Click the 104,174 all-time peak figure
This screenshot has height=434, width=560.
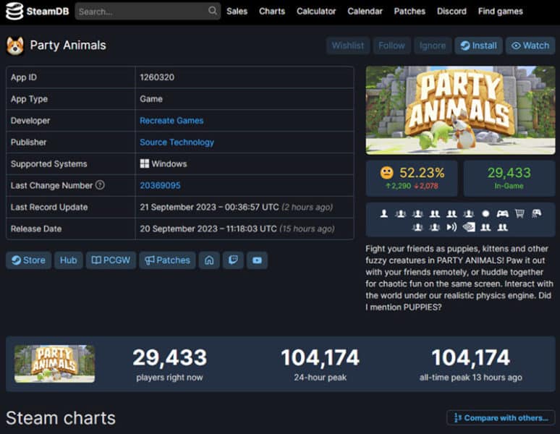(x=471, y=357)
